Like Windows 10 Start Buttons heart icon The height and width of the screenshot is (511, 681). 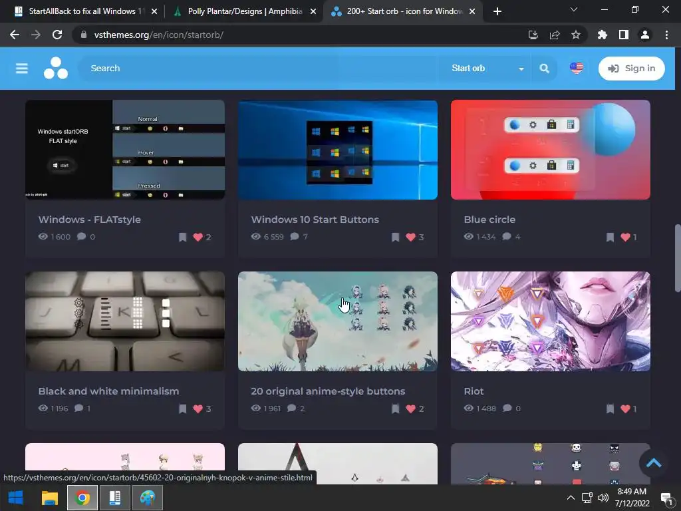pyautogui.click(x=410, y=237)
